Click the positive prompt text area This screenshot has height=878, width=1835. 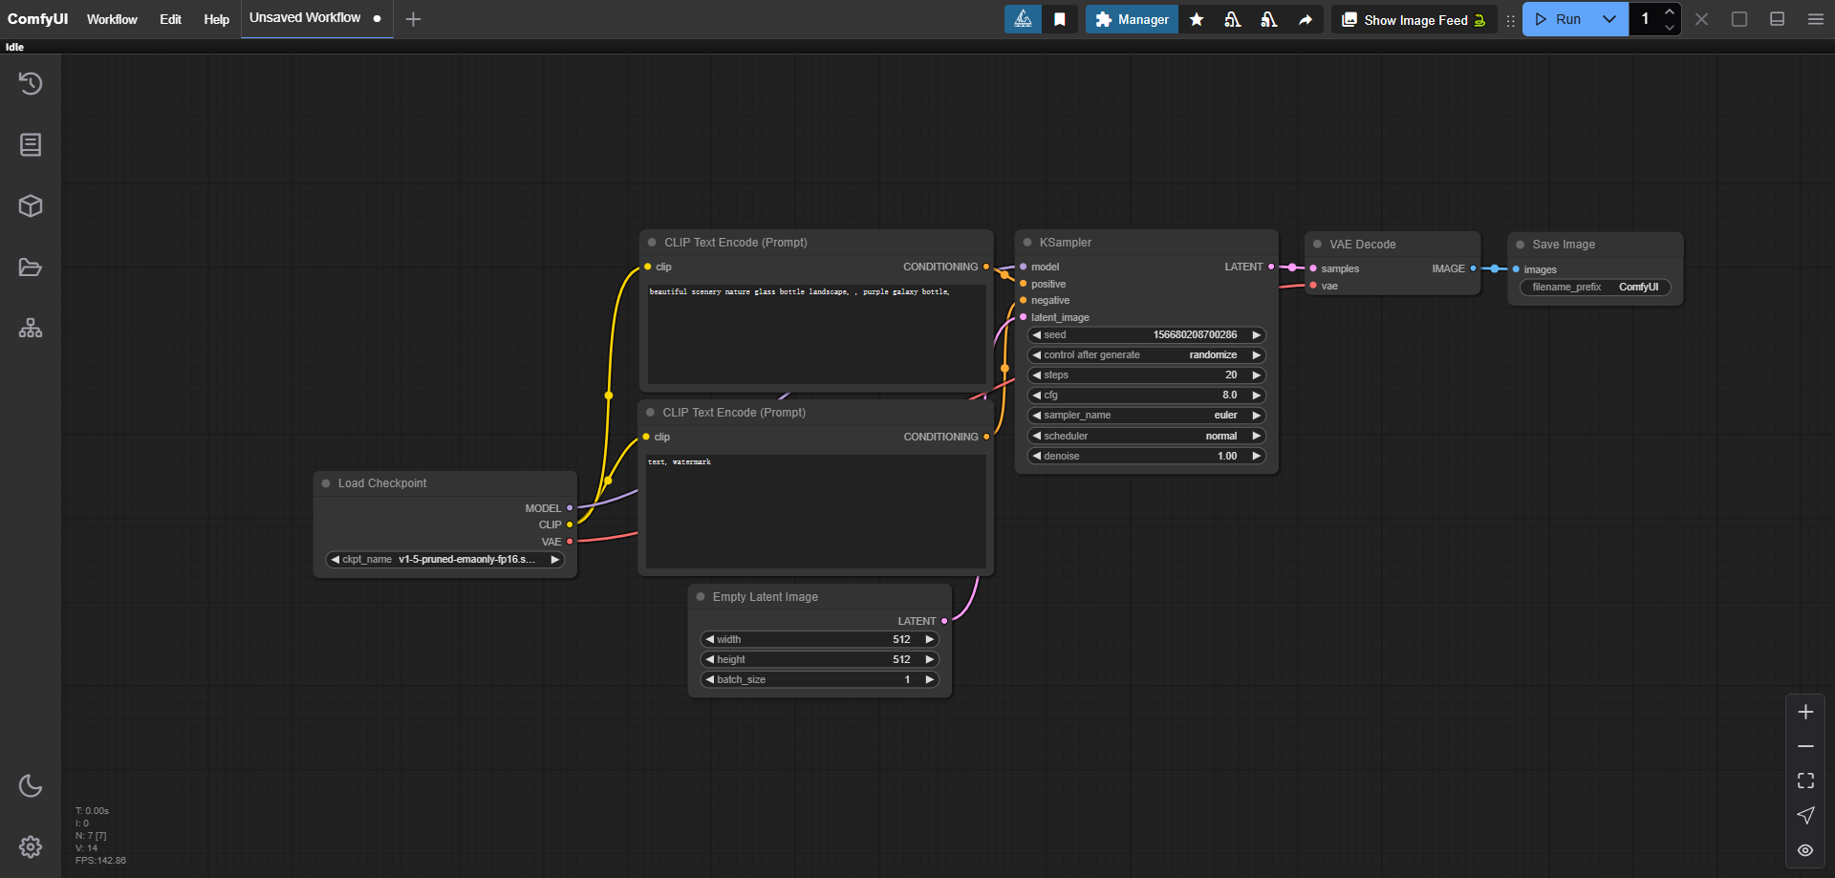(x=816, y=334)
